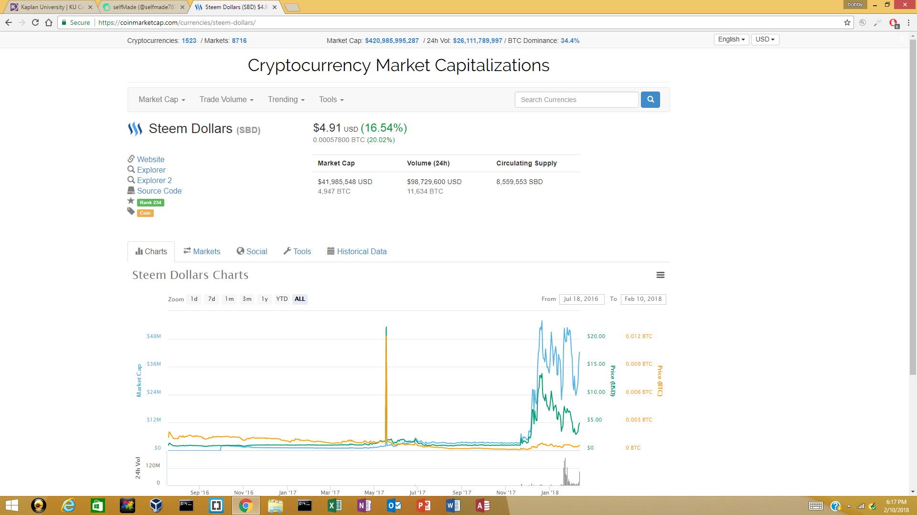The image size is (917, 515).
Task: Open the USD currency dropdown
Action: click(765, 40)
